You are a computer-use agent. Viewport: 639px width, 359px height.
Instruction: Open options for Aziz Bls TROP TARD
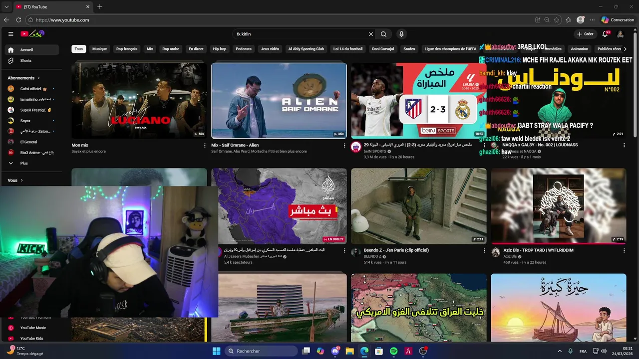pos(624,251)
